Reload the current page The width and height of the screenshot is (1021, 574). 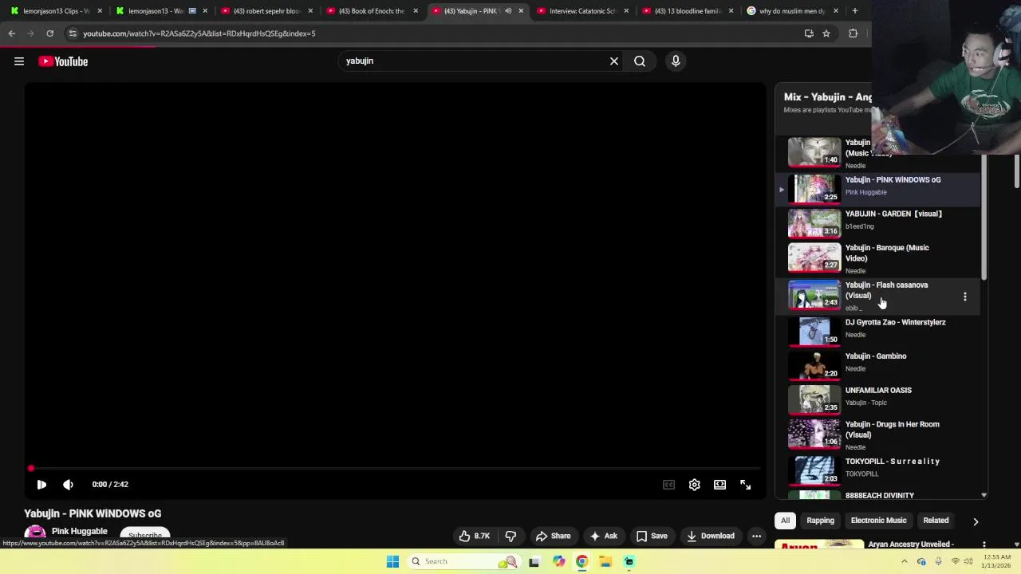(x=49, y=33)
